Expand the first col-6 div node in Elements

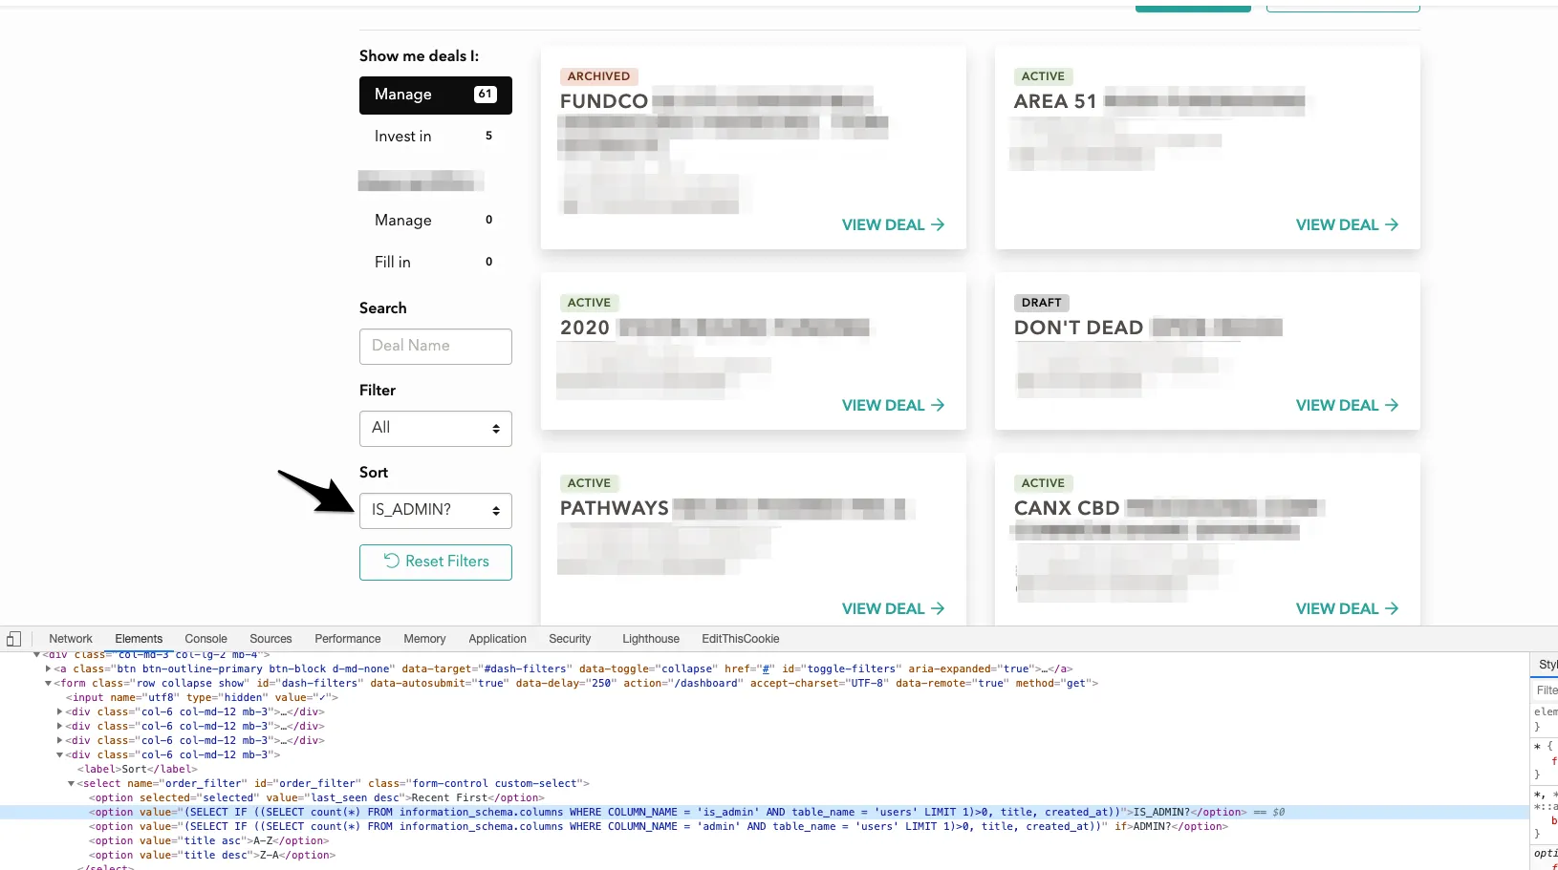tap(59, 711)
